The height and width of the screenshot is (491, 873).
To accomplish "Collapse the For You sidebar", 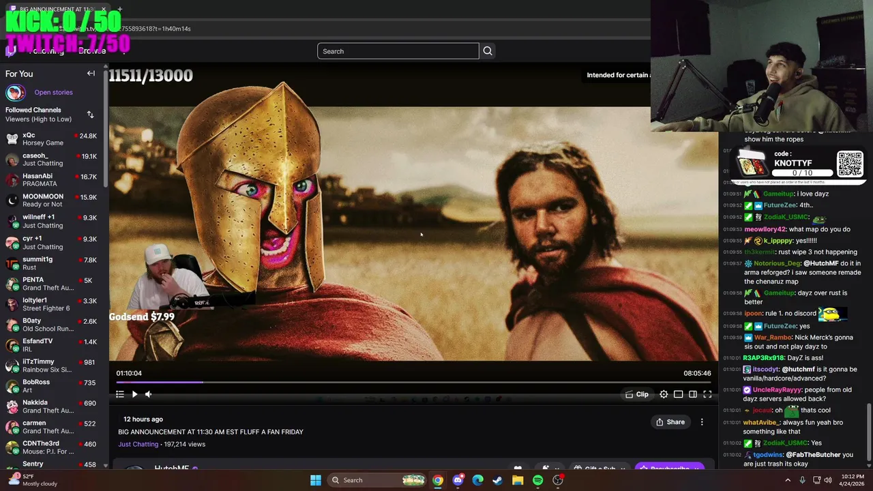I will pyautogui.click(x=91, y=74).
